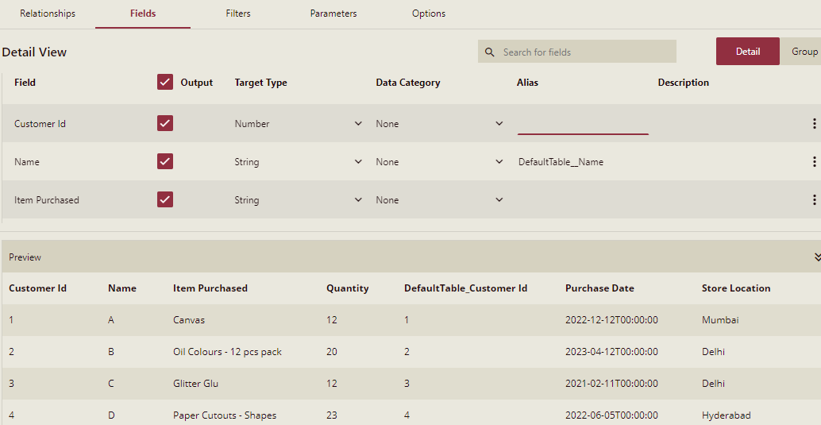Click the Data Category column header
The height and width of the screenshot is (425, 821).
408,83
